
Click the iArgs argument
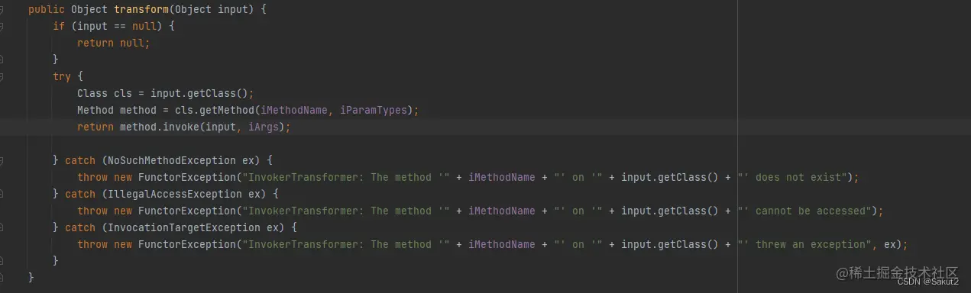click(x=264, y=127)
